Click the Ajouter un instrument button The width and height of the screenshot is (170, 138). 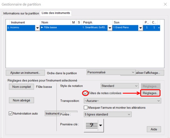25,72
